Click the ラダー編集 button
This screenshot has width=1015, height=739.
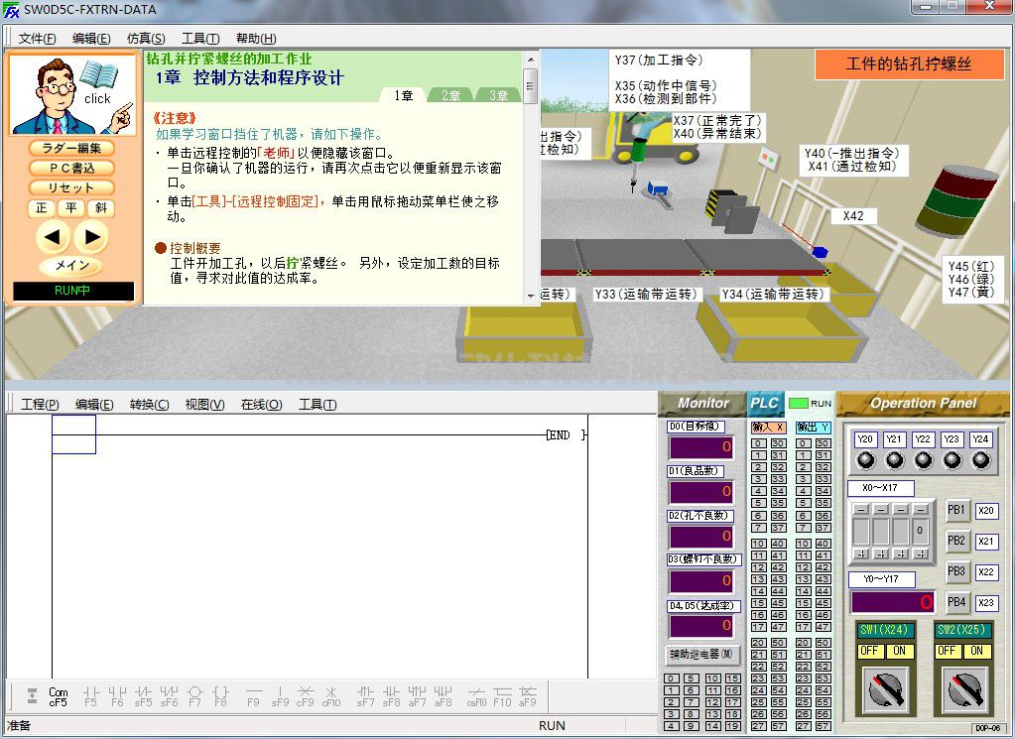(x=71, y=148)
